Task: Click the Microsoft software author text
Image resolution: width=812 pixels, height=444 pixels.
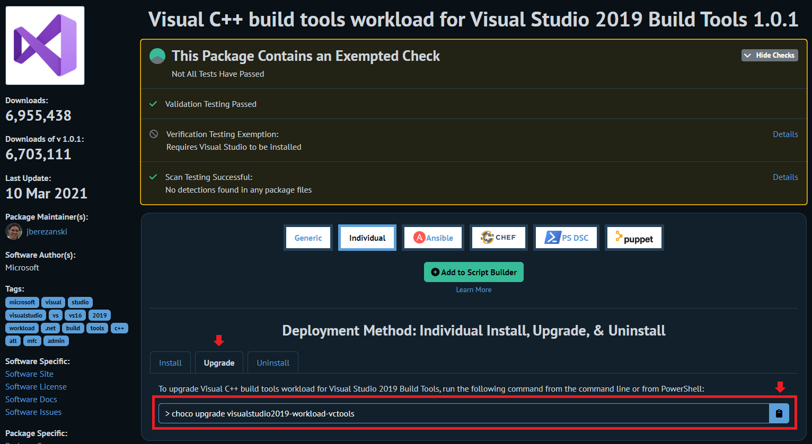Action: pos(22,267)
